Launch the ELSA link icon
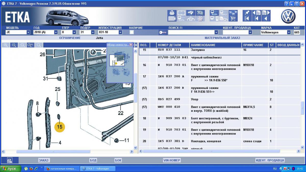 click(214, 13)
